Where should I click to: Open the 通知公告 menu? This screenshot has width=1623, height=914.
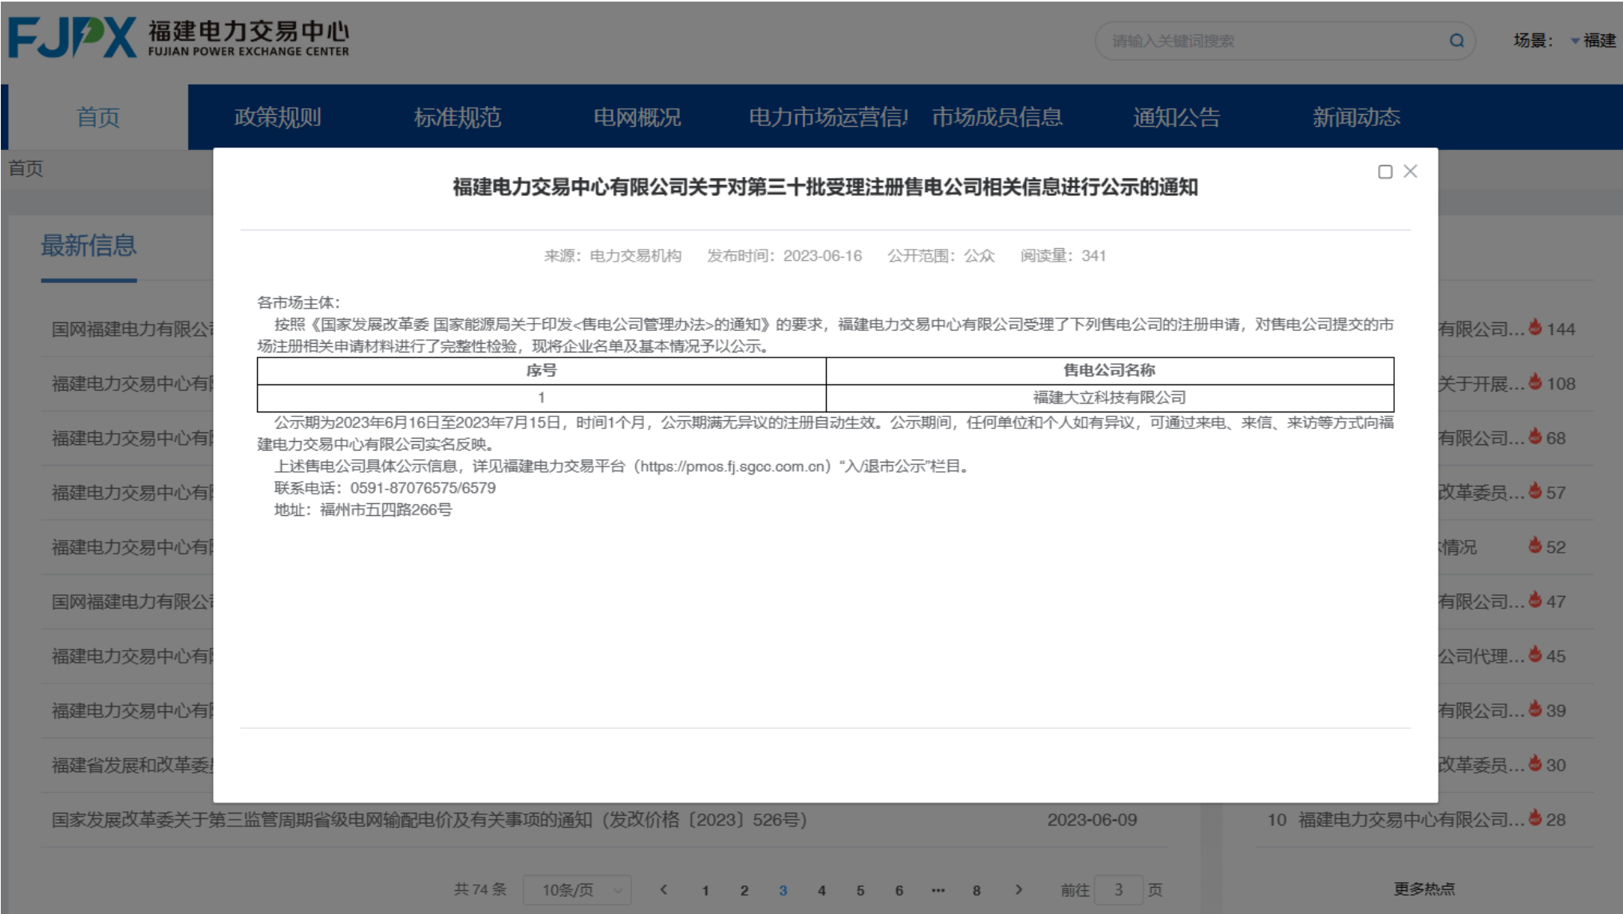tap(1177, 117)
